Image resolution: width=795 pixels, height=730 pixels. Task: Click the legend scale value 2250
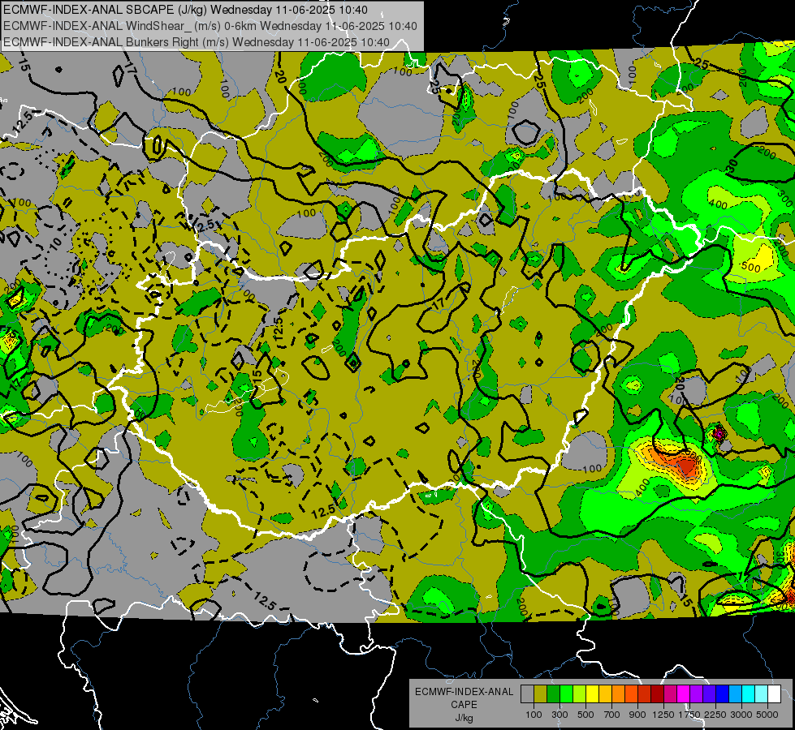[715, 715]
